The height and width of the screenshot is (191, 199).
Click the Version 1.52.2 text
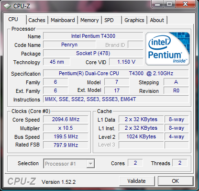(58, 182)
